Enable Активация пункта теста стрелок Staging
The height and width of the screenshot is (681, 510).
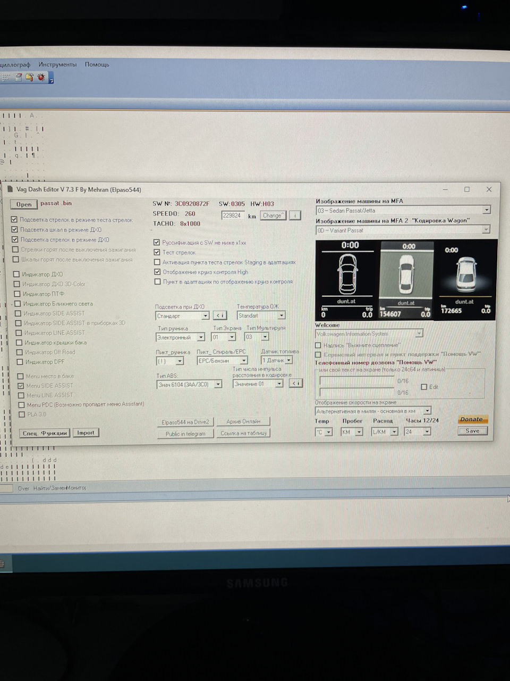pos(157,262)
